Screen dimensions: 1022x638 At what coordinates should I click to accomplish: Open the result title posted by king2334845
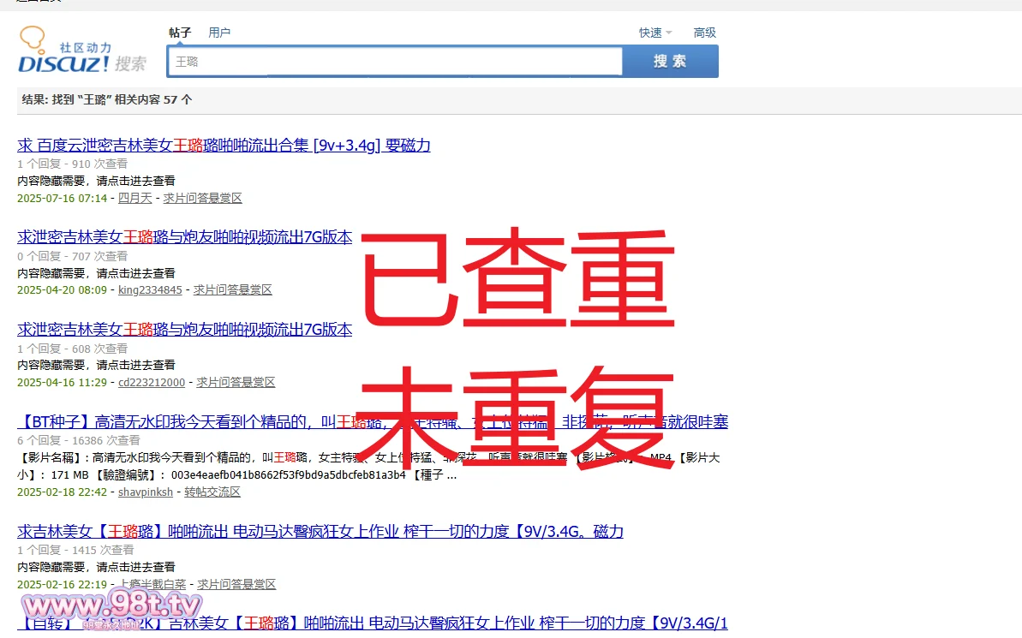[x=184, y=237]
